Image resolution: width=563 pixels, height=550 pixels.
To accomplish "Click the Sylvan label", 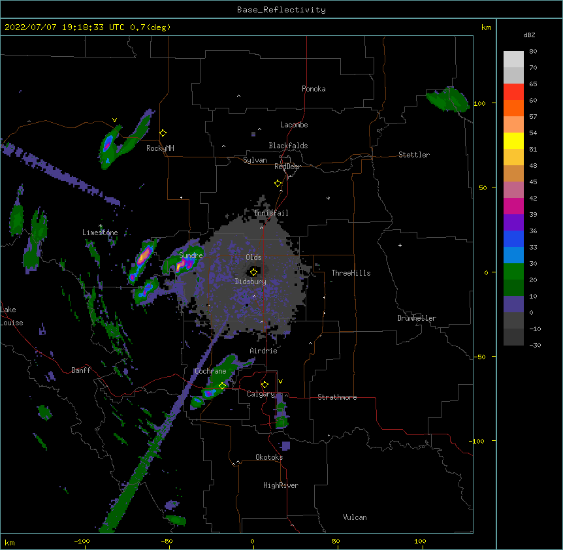I will [255, 160].
